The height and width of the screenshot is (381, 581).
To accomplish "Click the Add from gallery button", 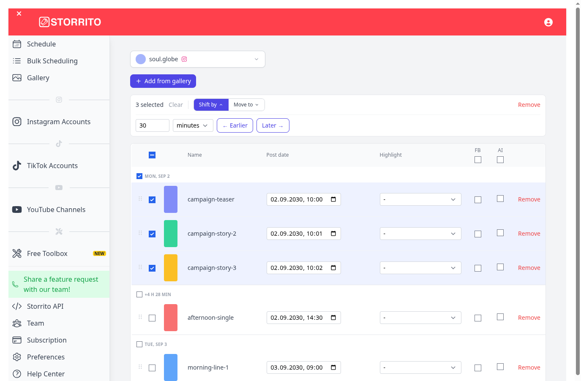I will click(163, 81).
